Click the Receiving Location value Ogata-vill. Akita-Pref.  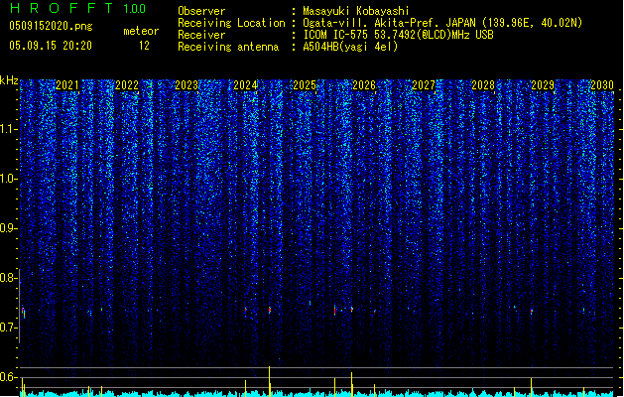click(369, 23)
